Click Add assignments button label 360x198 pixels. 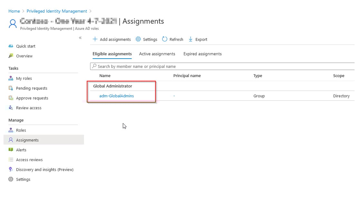coord(115,39)
